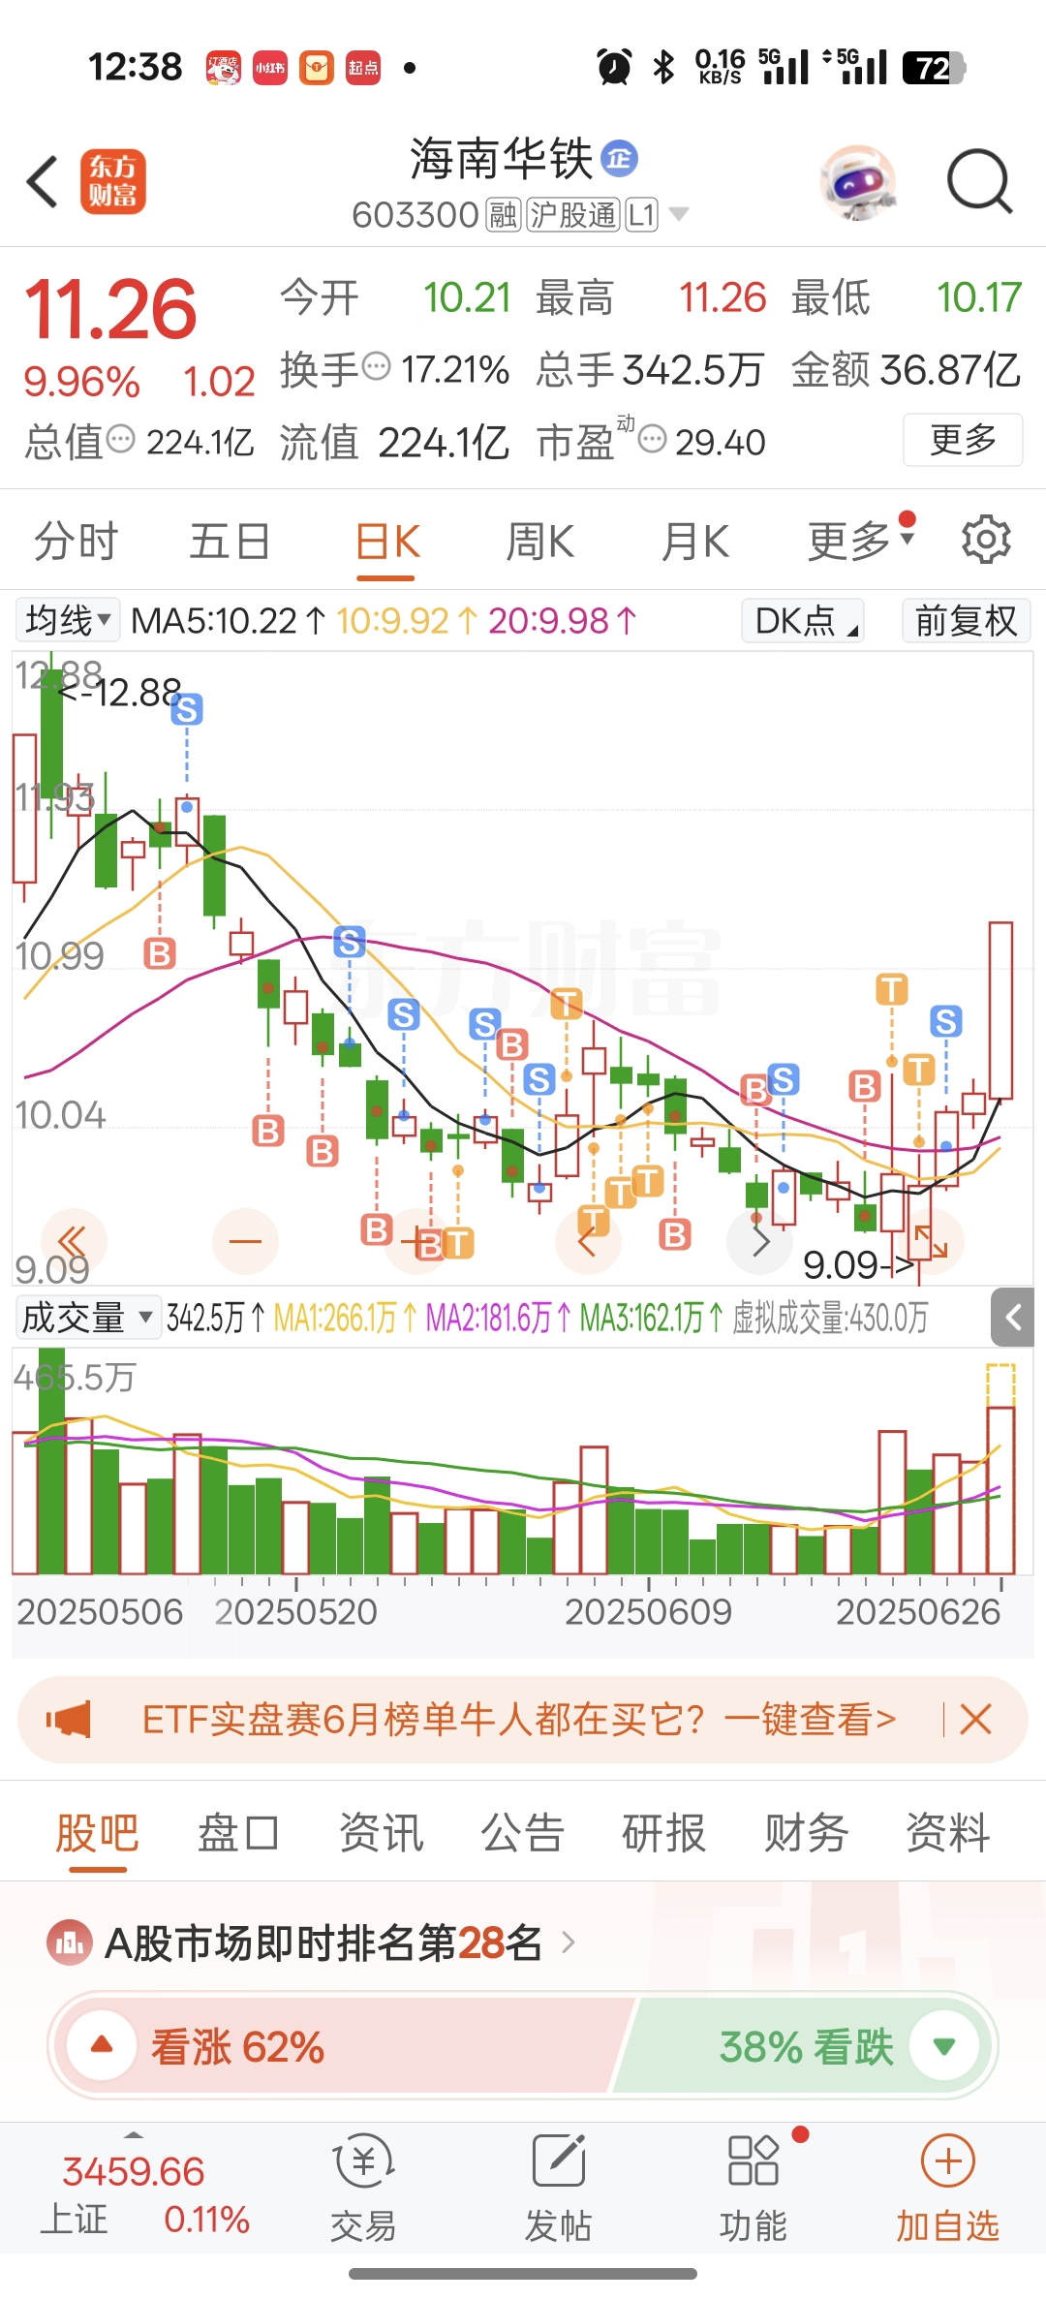Toggle the DK点 option

(x=803, y=621)
